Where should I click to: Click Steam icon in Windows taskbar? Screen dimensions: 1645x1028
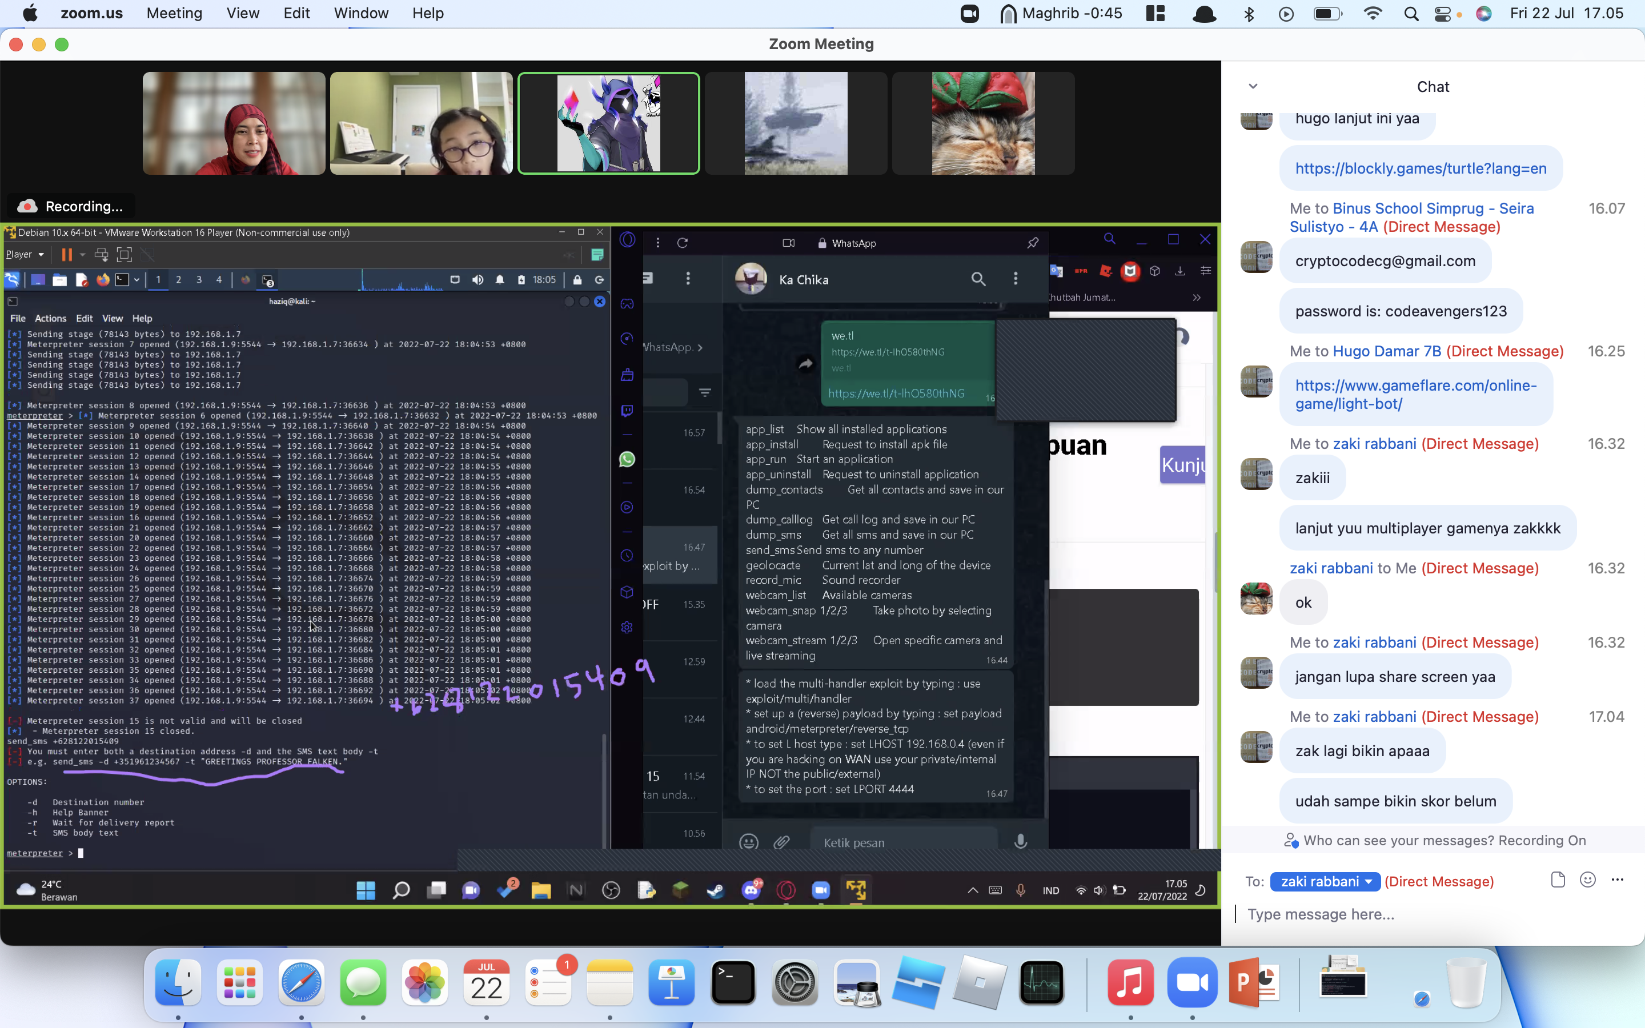(715, 890)
